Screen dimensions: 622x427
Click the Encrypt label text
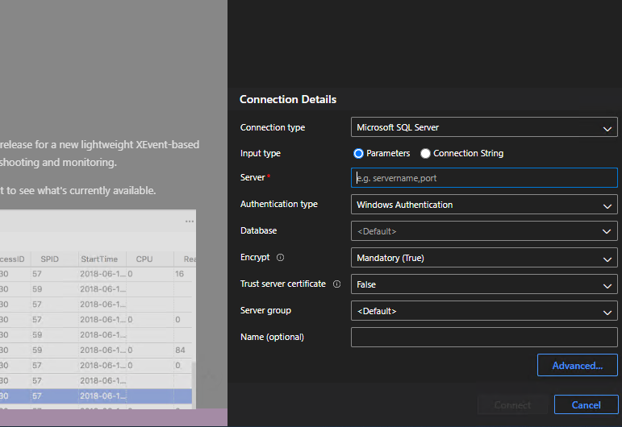tap(255, 258)
